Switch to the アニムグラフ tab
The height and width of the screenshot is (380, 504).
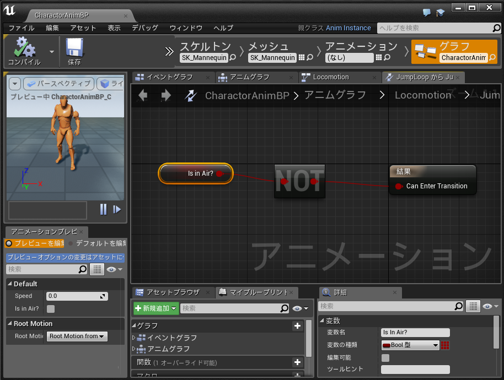249,77
